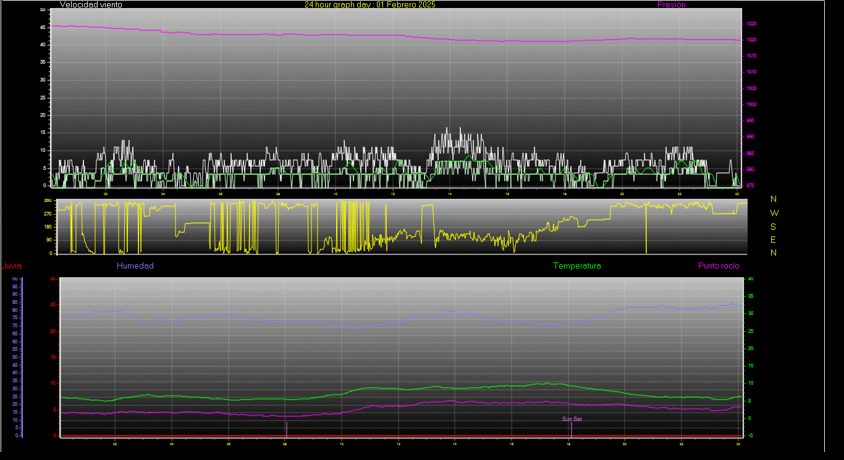The image size is (844, 460).
Task: Click the 'S' wind direction letter
Action: [x=774, y=227]
